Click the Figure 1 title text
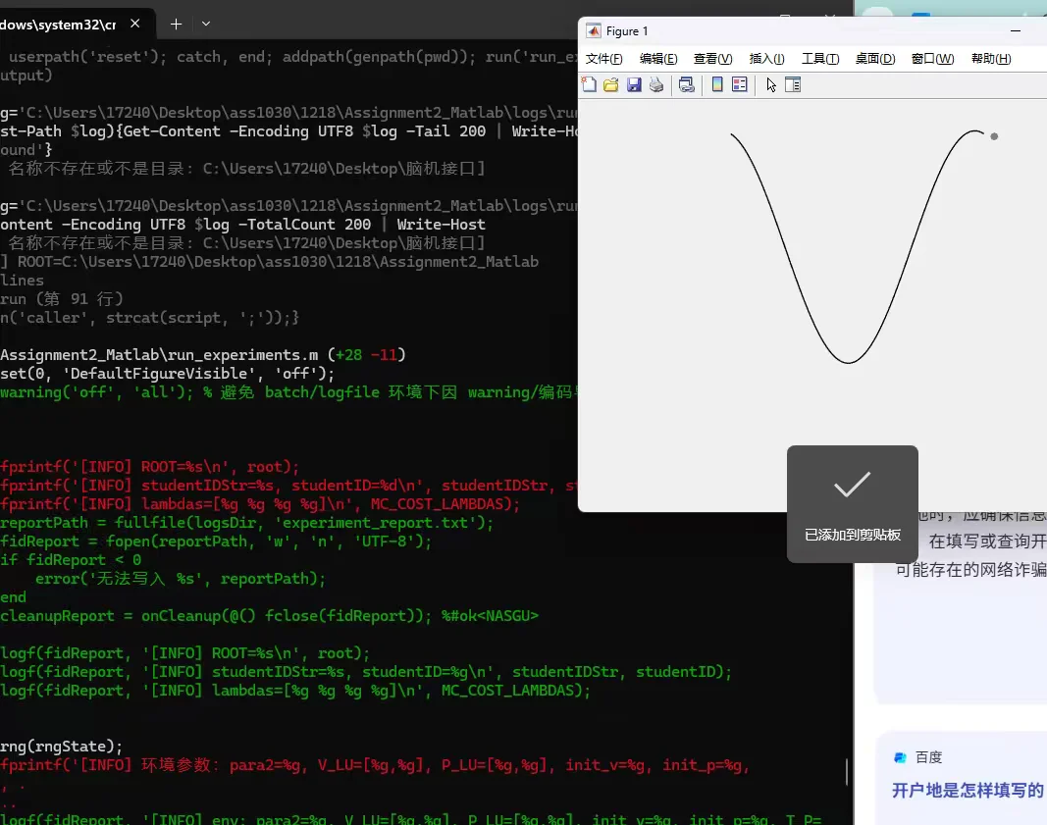This screenshot has width=1047, height=825. tap(626, 30)
